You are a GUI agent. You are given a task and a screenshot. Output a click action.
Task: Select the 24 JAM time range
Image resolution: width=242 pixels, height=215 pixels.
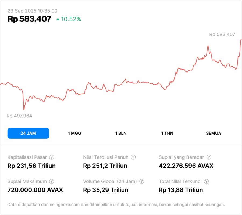[28, 133]
